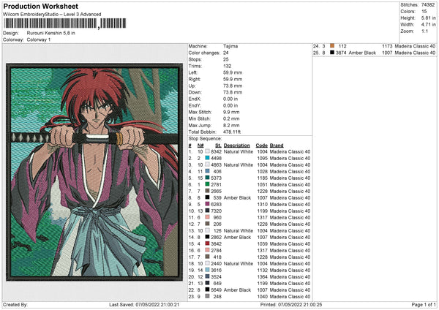Select the Width value 4.71 in
Screen dimensions: 439x310
[x=428, y=25]
